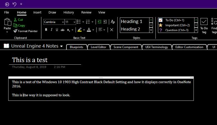Screen dimensions: 217x125
Task: Expand the full Tags gallery
Action: 196,30
